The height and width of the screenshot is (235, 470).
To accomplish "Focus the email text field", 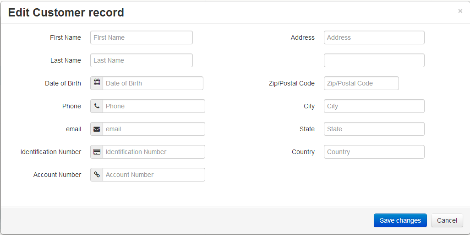I will pos(154,129).
